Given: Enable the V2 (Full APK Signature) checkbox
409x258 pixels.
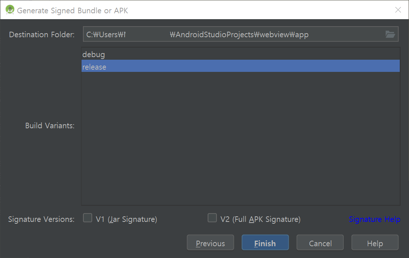Looking at the screenshot, I should coord(212,218).
